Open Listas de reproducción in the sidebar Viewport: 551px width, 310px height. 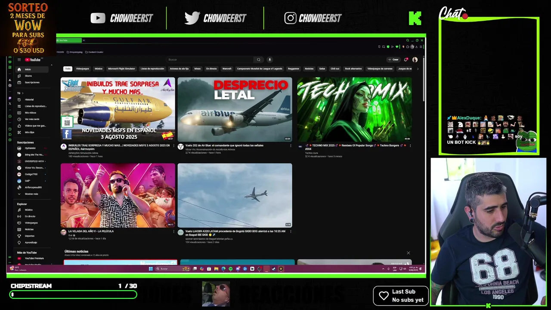(32, 106)
